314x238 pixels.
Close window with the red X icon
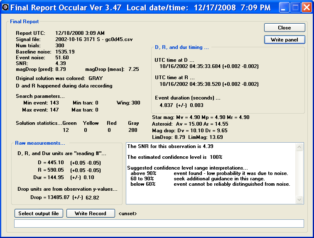tap(307, 7)
